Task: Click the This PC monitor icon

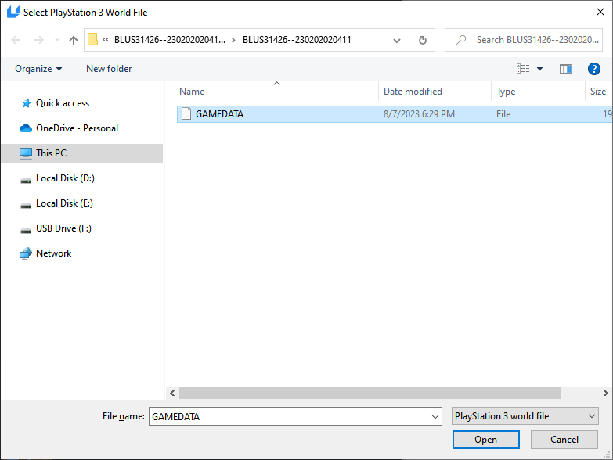Action: pos(26,153)
